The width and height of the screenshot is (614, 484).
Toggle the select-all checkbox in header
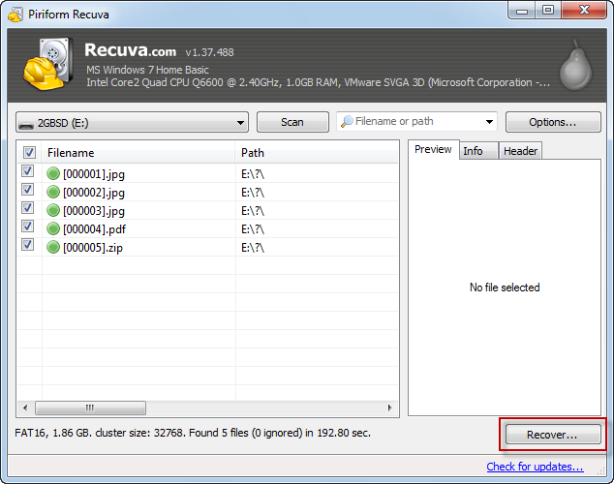[x=29, y=152]
